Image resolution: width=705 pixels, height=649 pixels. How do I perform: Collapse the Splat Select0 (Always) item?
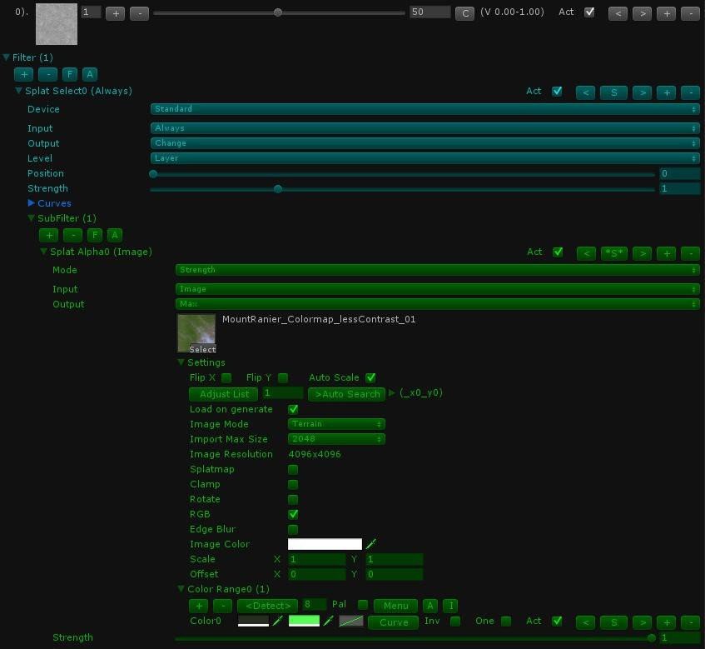[19, 91]
